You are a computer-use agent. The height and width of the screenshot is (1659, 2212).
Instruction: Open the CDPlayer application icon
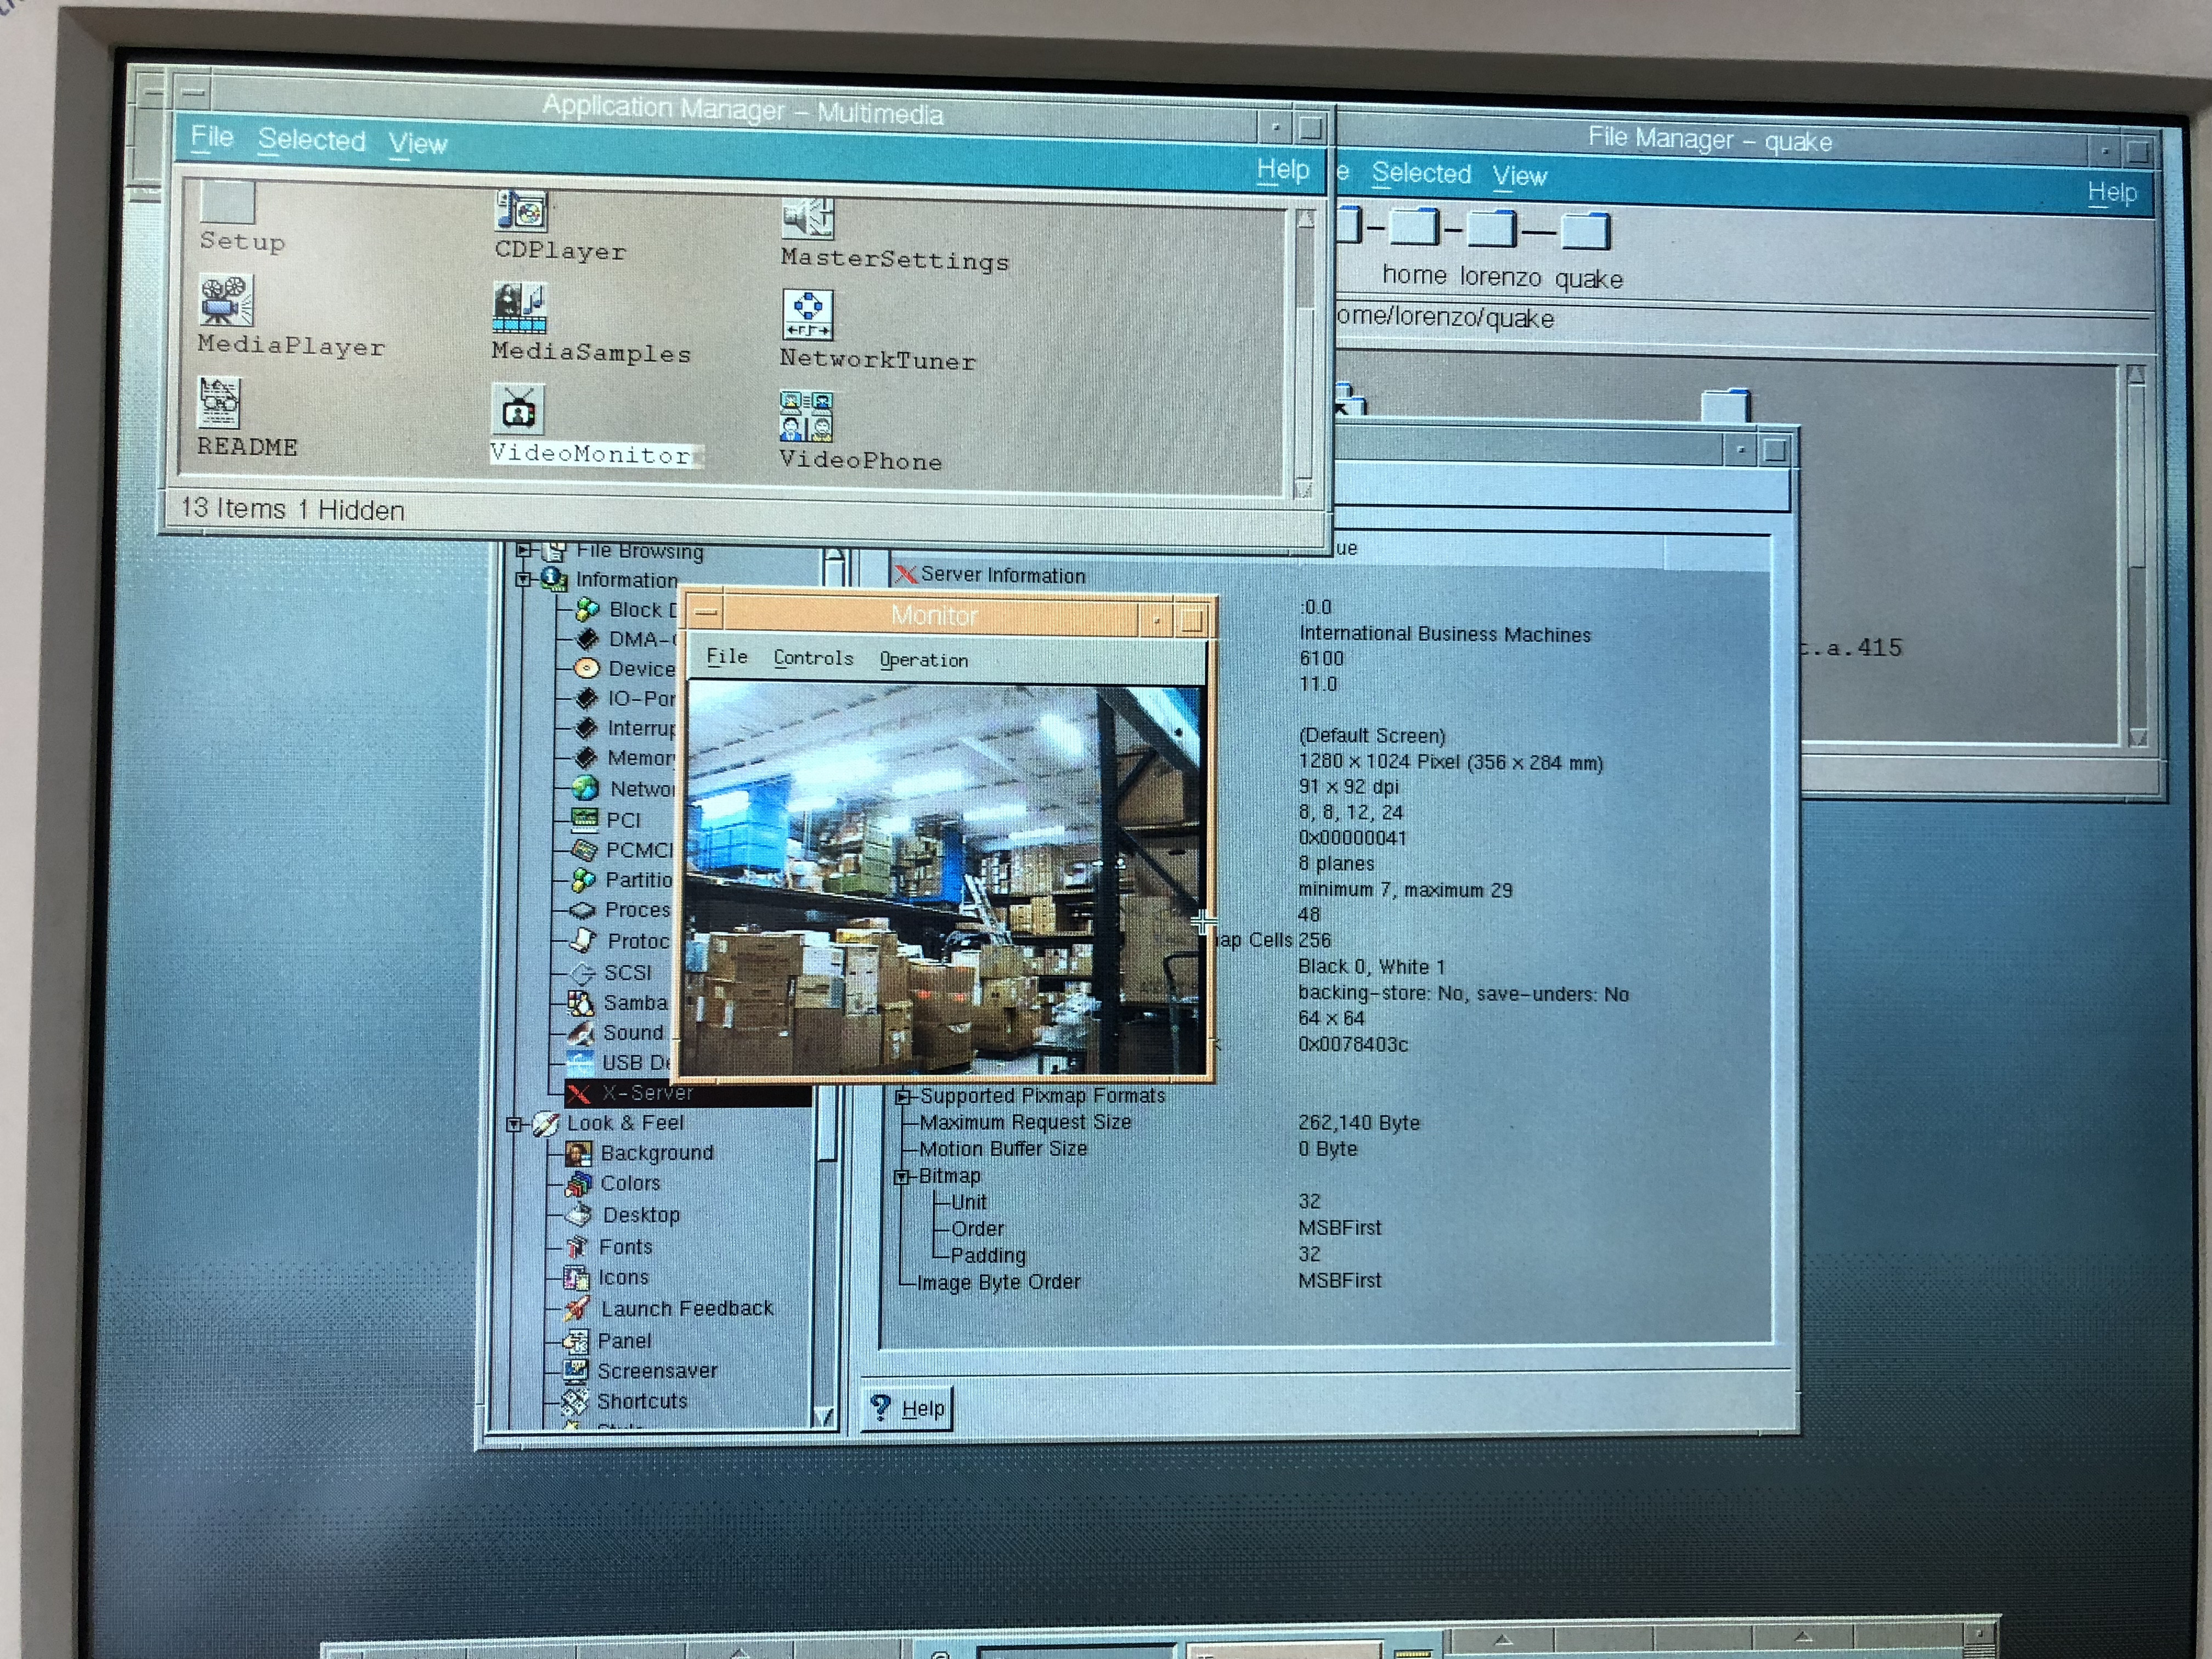tap(521, 211)
